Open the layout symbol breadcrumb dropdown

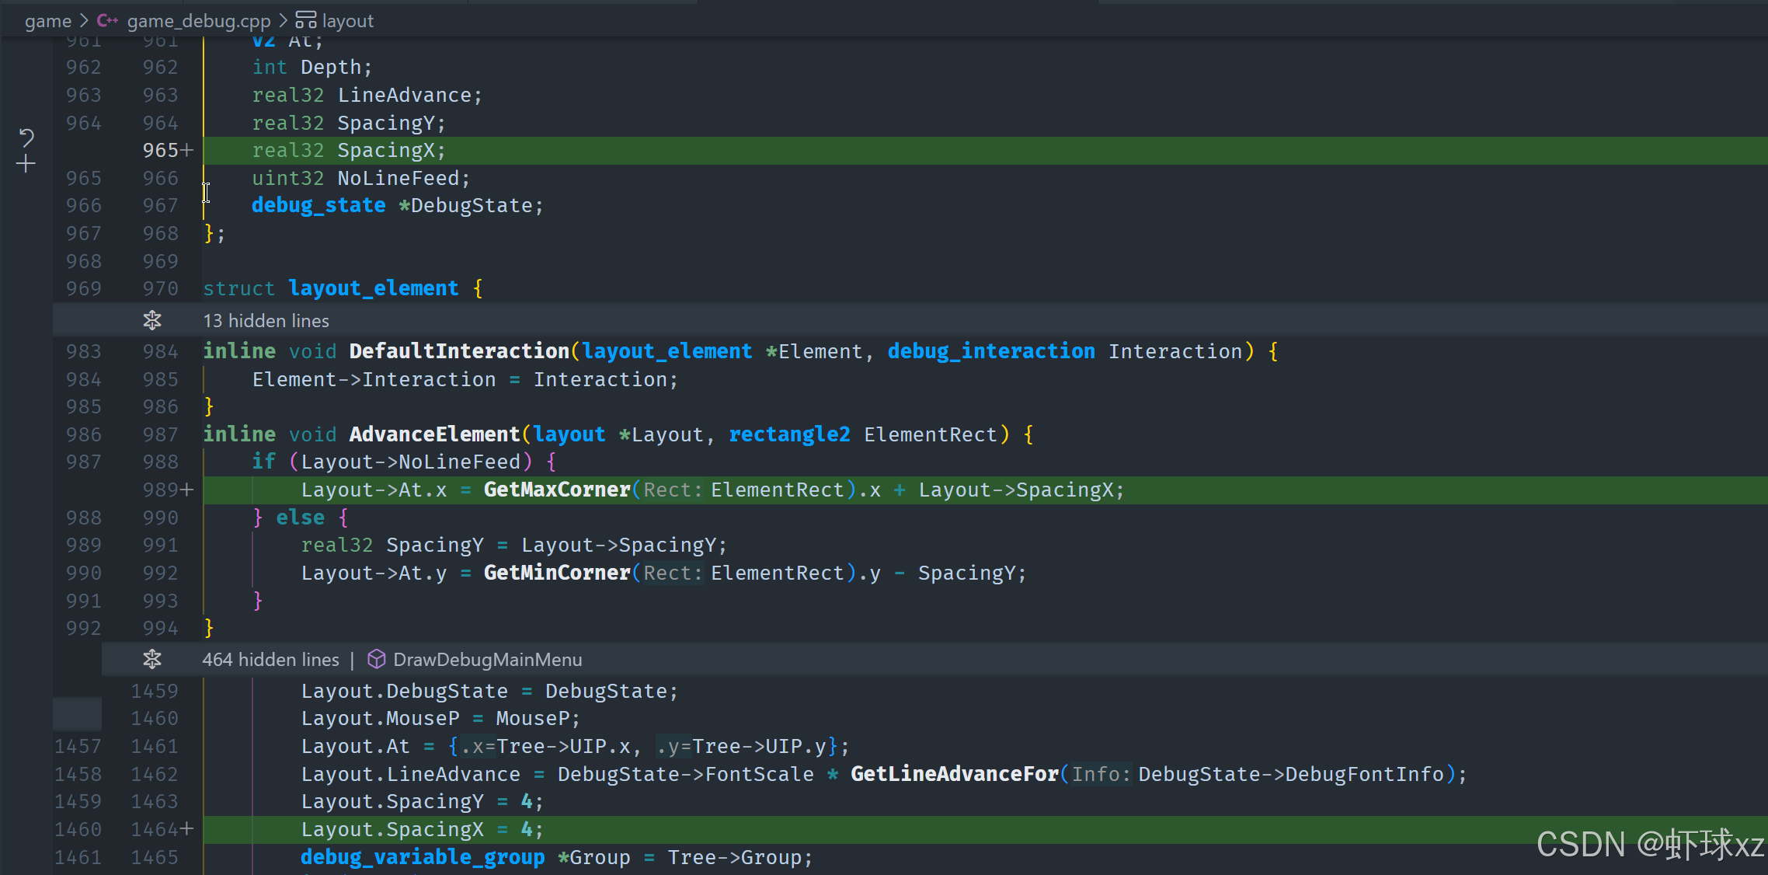[347, 21]
